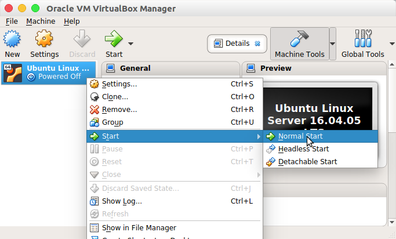Click the red X Remove icon
This screenshot has height=239, width=396.
(94, 110)
